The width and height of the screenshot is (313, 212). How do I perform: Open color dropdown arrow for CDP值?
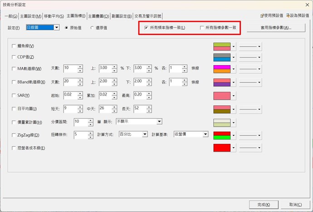(x=233, y=57)
